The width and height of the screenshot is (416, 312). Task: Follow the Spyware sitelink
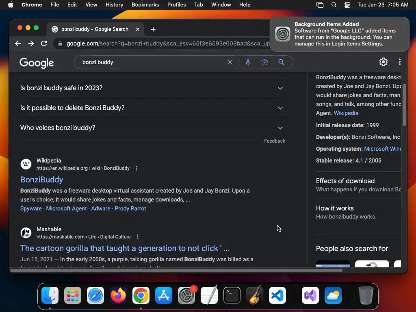(31, 208)
